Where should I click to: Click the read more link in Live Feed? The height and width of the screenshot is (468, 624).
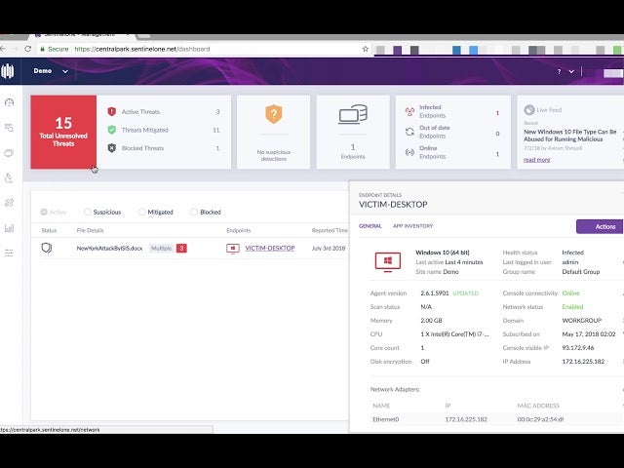536,160
